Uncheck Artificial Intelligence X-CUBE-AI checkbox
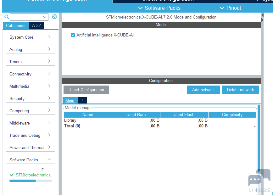Viewport: 273px width, 195px height. point(73,35)
